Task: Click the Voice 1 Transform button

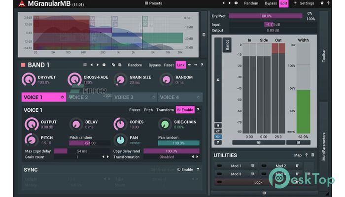Action: click(x=165, y=110)
